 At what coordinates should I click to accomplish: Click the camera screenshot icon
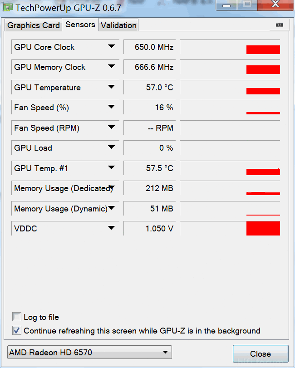(x=279, y=25)
